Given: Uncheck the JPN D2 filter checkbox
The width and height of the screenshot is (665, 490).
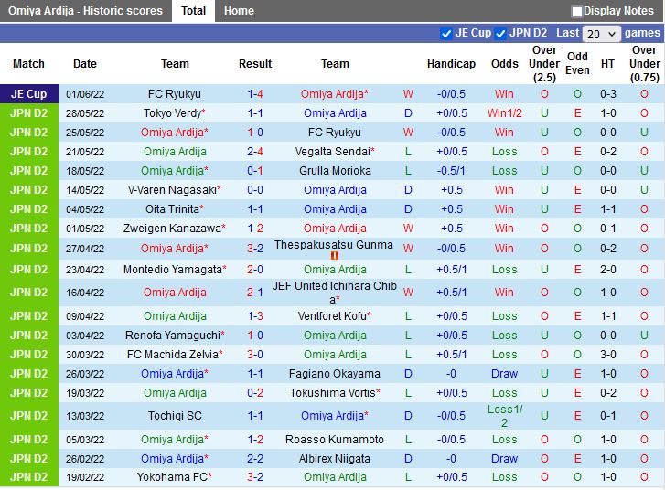Looking at the screenshot, I should coord(500,34).
